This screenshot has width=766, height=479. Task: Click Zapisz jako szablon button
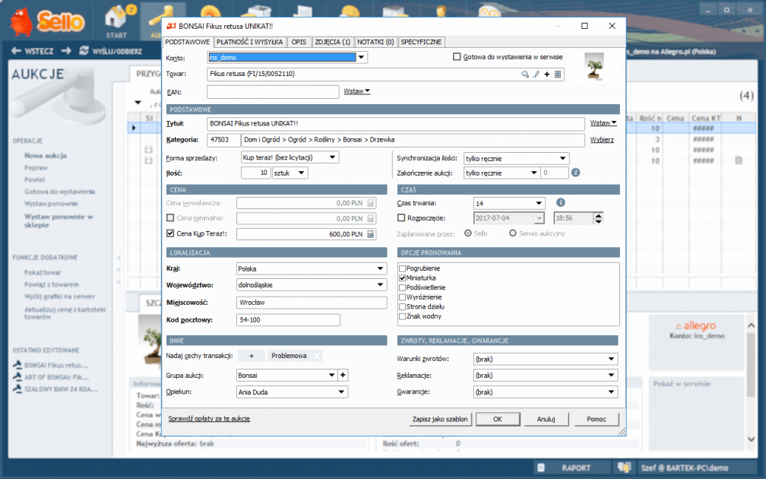440,419
